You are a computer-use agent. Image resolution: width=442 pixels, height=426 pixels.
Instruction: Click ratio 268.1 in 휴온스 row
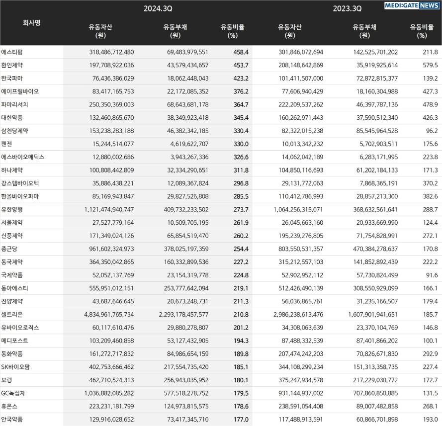click(x=430, y=406)
